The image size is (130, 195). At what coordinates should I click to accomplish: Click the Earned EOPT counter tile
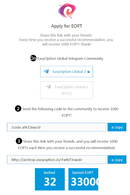click(x=83, y=179)
